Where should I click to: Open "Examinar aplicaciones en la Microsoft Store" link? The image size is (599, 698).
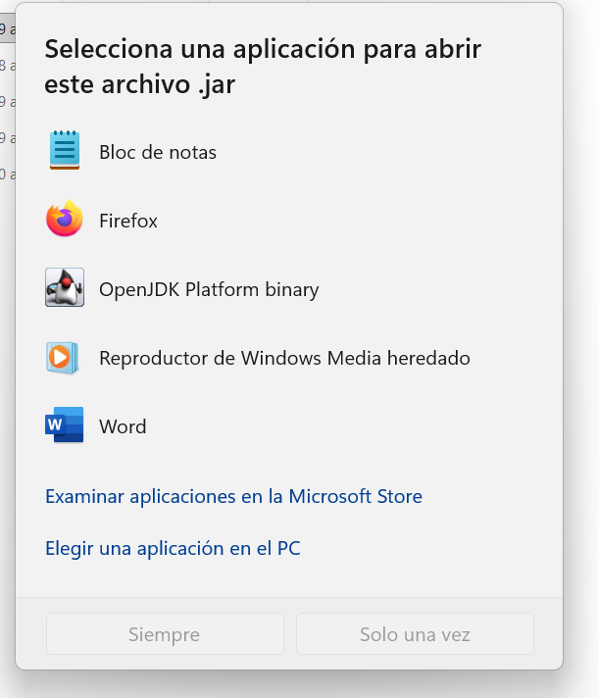point(233,496)
